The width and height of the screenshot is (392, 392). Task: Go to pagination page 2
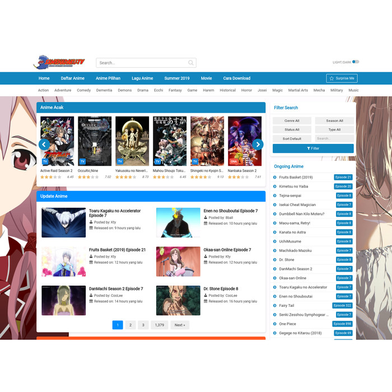[130, 325]
